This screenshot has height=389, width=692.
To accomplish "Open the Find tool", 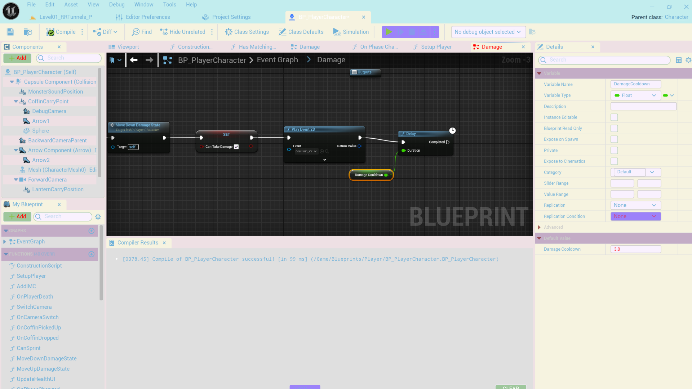I will coord(142,32).
